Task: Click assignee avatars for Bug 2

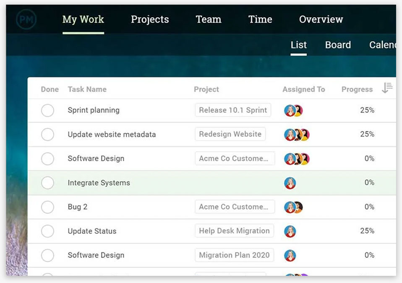Action: pyautogui.click(x=294, y=207)
